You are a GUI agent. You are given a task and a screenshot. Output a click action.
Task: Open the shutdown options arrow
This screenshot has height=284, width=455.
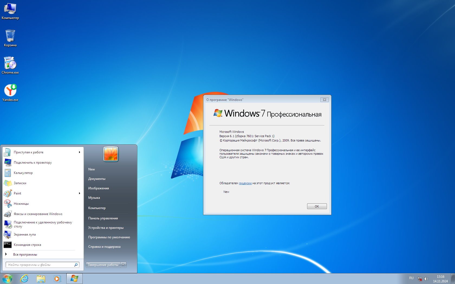pyautogui.click(x=123, y=265)
